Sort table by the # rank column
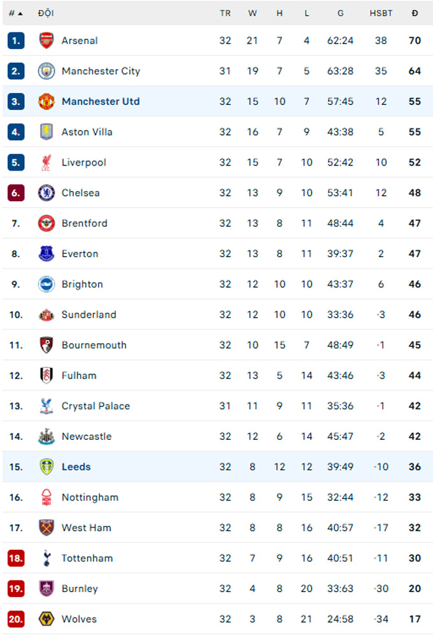Viewport: 433px width, 636px height. point(15,13)
